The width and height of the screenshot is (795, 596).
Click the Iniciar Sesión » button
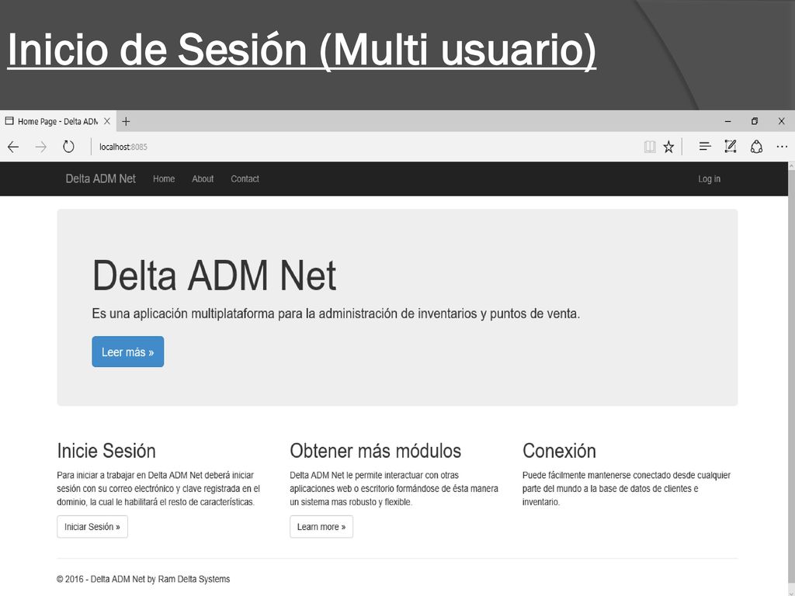click(x=92, y=527)
